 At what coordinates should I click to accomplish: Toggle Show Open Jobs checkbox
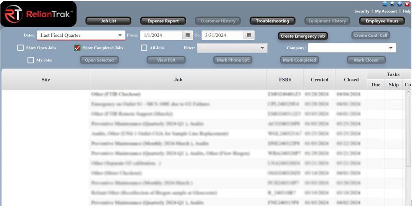[x=21, y=48]
